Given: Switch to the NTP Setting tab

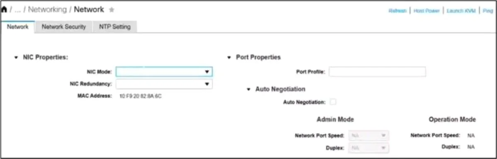Looking at the screenshot, I should click(x=115, y=27).
